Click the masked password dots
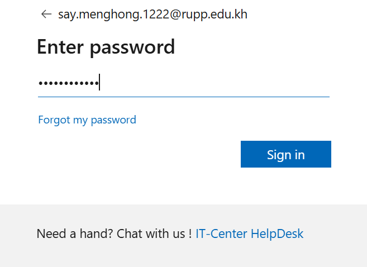The image size is (367, 267). 68,84
